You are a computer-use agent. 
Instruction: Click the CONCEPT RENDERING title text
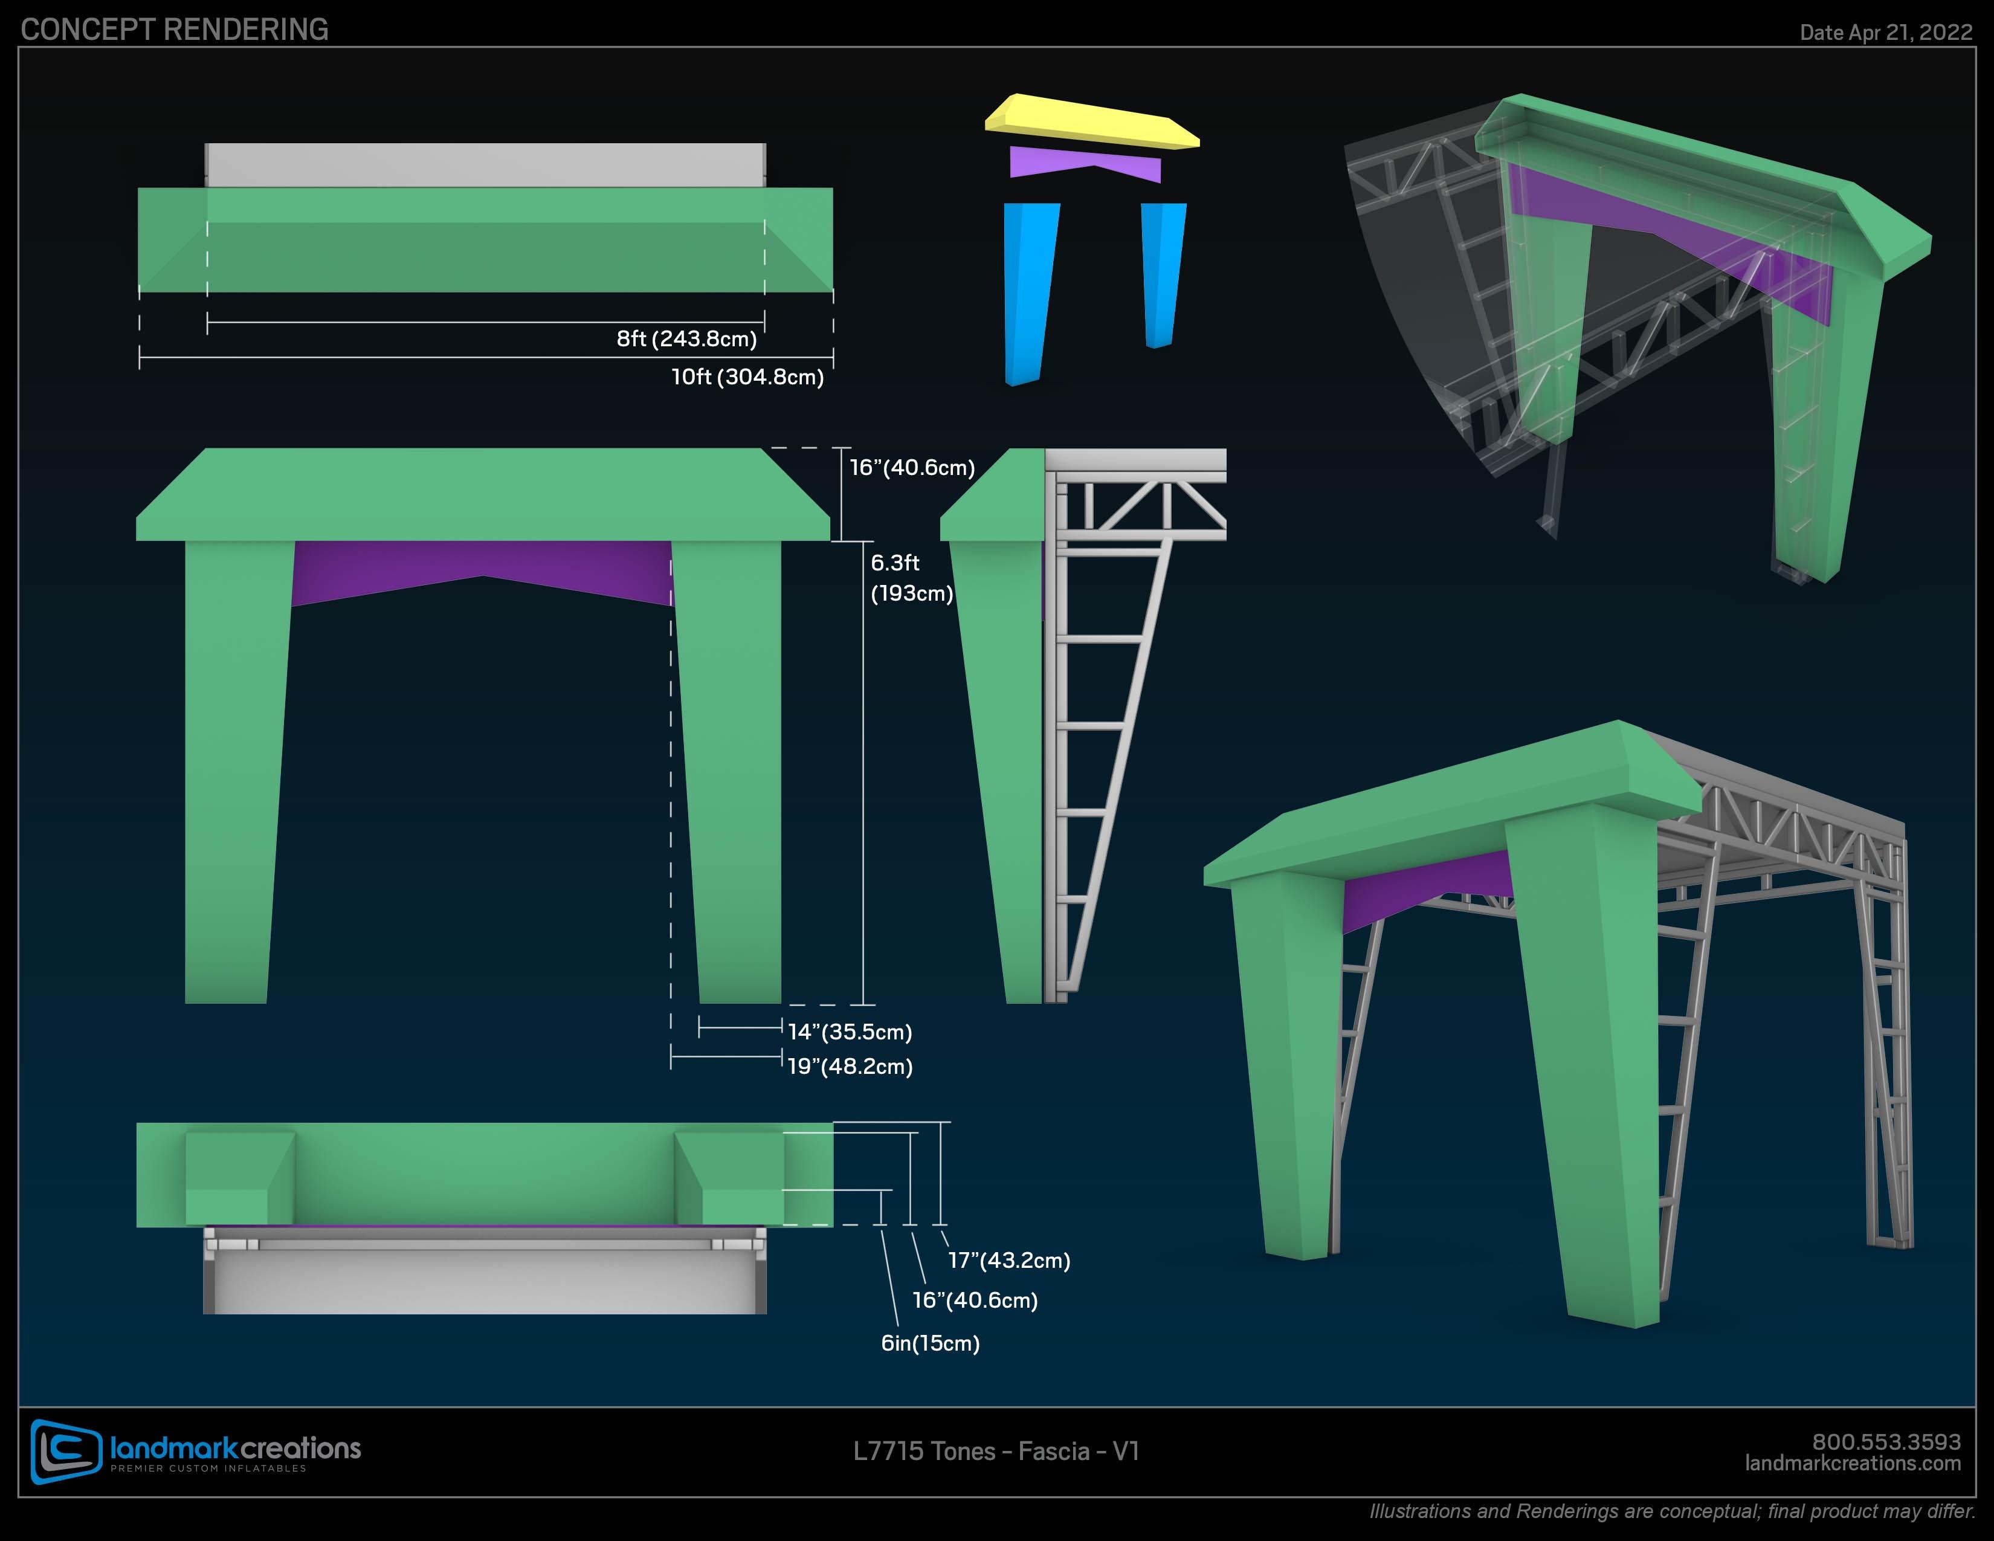pos(175,29)
